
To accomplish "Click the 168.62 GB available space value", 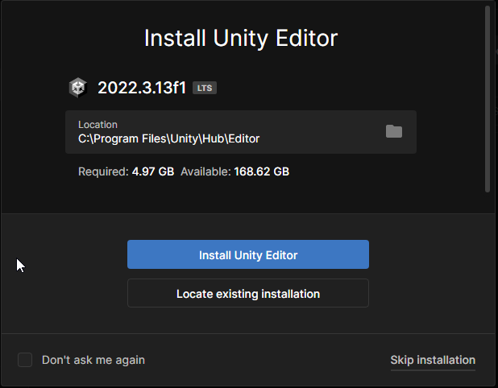I will point(262,171).
